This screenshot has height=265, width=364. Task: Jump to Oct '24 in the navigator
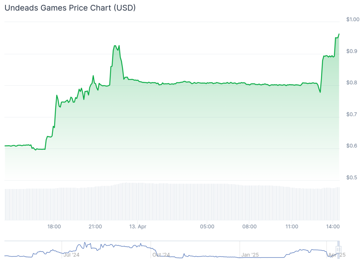[161, 255]
